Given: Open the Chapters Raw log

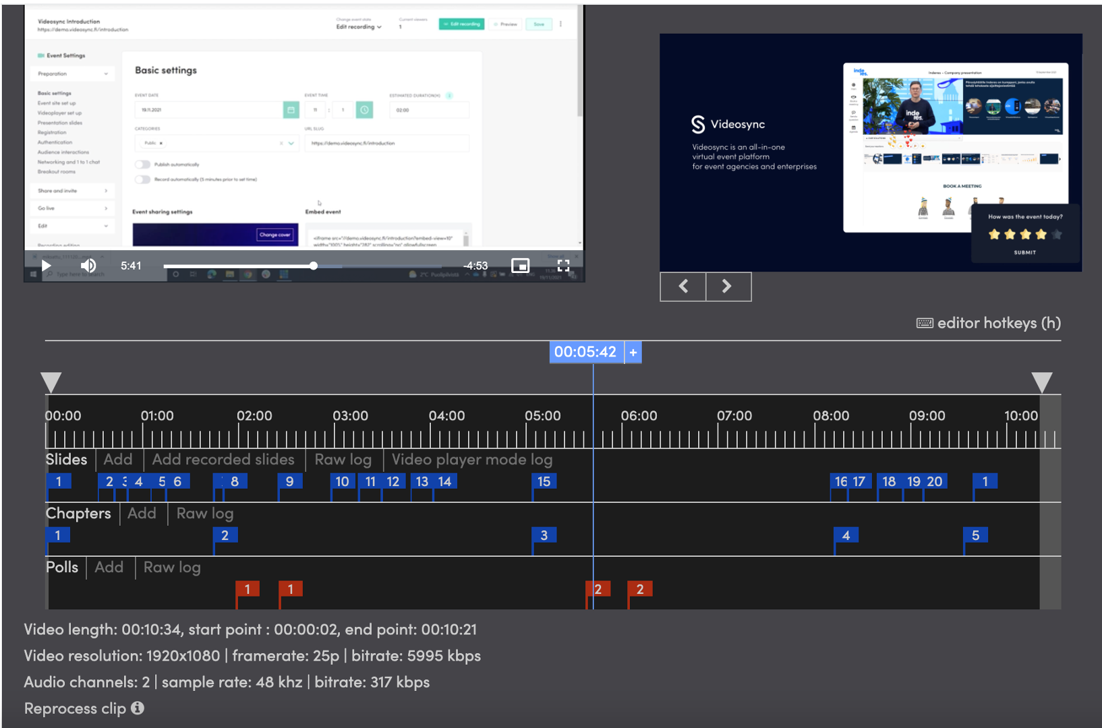Looking at the screenshot, I should coord(204,513).
